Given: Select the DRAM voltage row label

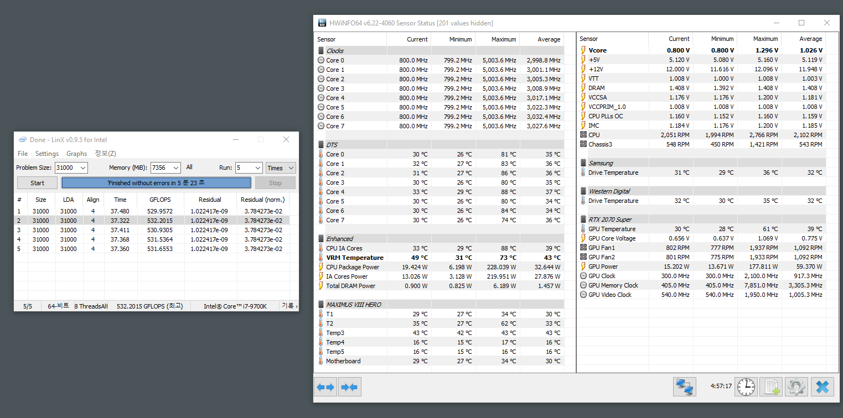Looking at the screenshot, I should coord(597,88).
